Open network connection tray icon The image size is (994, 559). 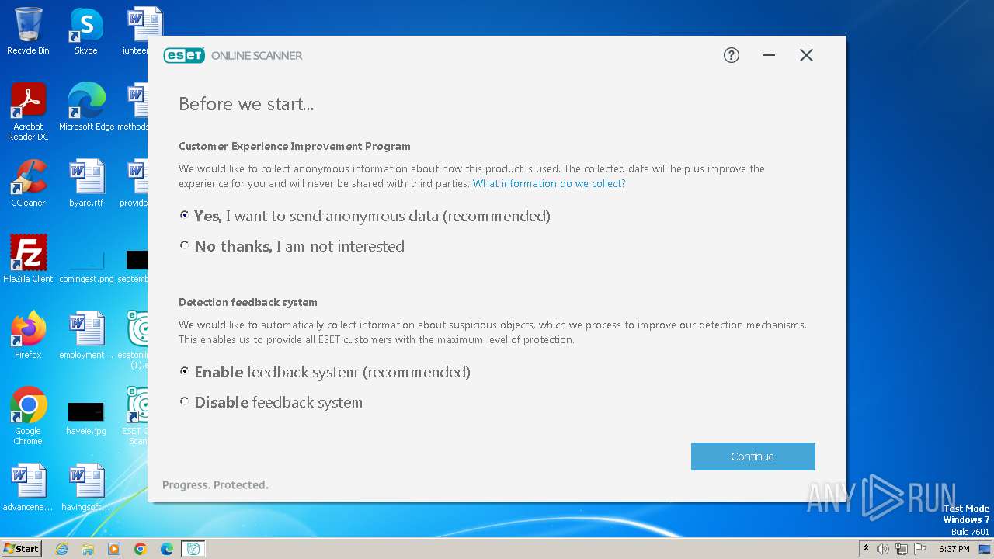coord(902,549)
